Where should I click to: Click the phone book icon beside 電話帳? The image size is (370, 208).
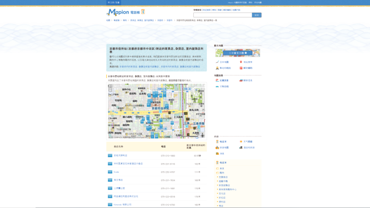143,12
